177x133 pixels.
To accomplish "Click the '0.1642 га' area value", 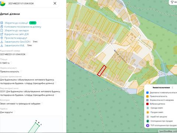I will point(5,63).
